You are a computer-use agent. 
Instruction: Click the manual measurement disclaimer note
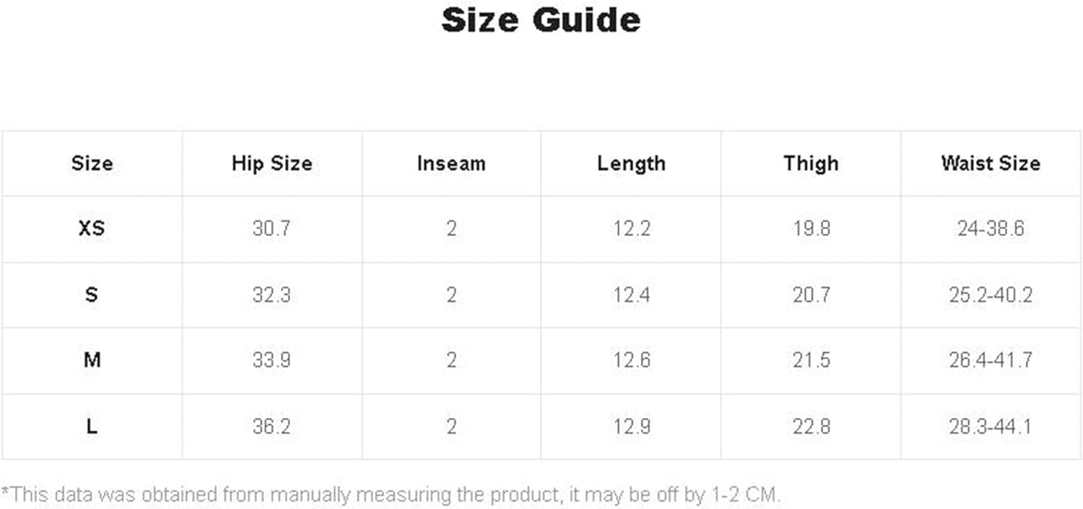tap(391, 495)
